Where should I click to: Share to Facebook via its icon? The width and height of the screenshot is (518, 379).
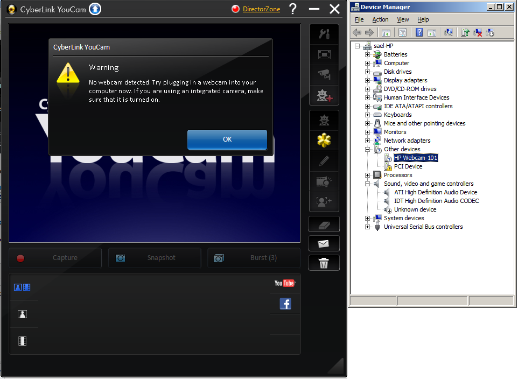tap(285, 304)
